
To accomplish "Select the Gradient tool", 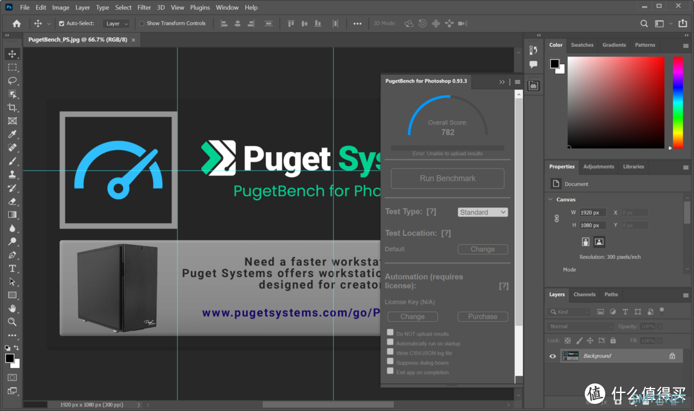I will point(12,215).
